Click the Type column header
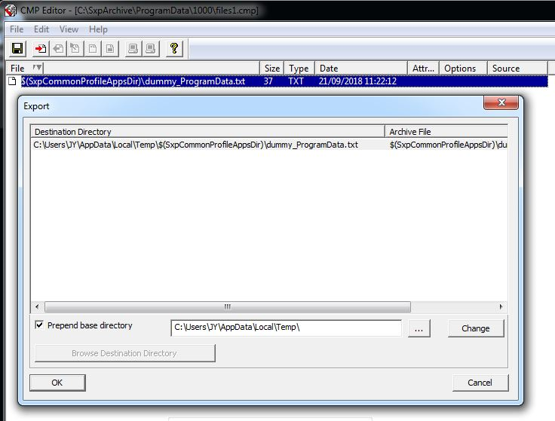Screen dimensions: 555x421 [x=299, y=68]
